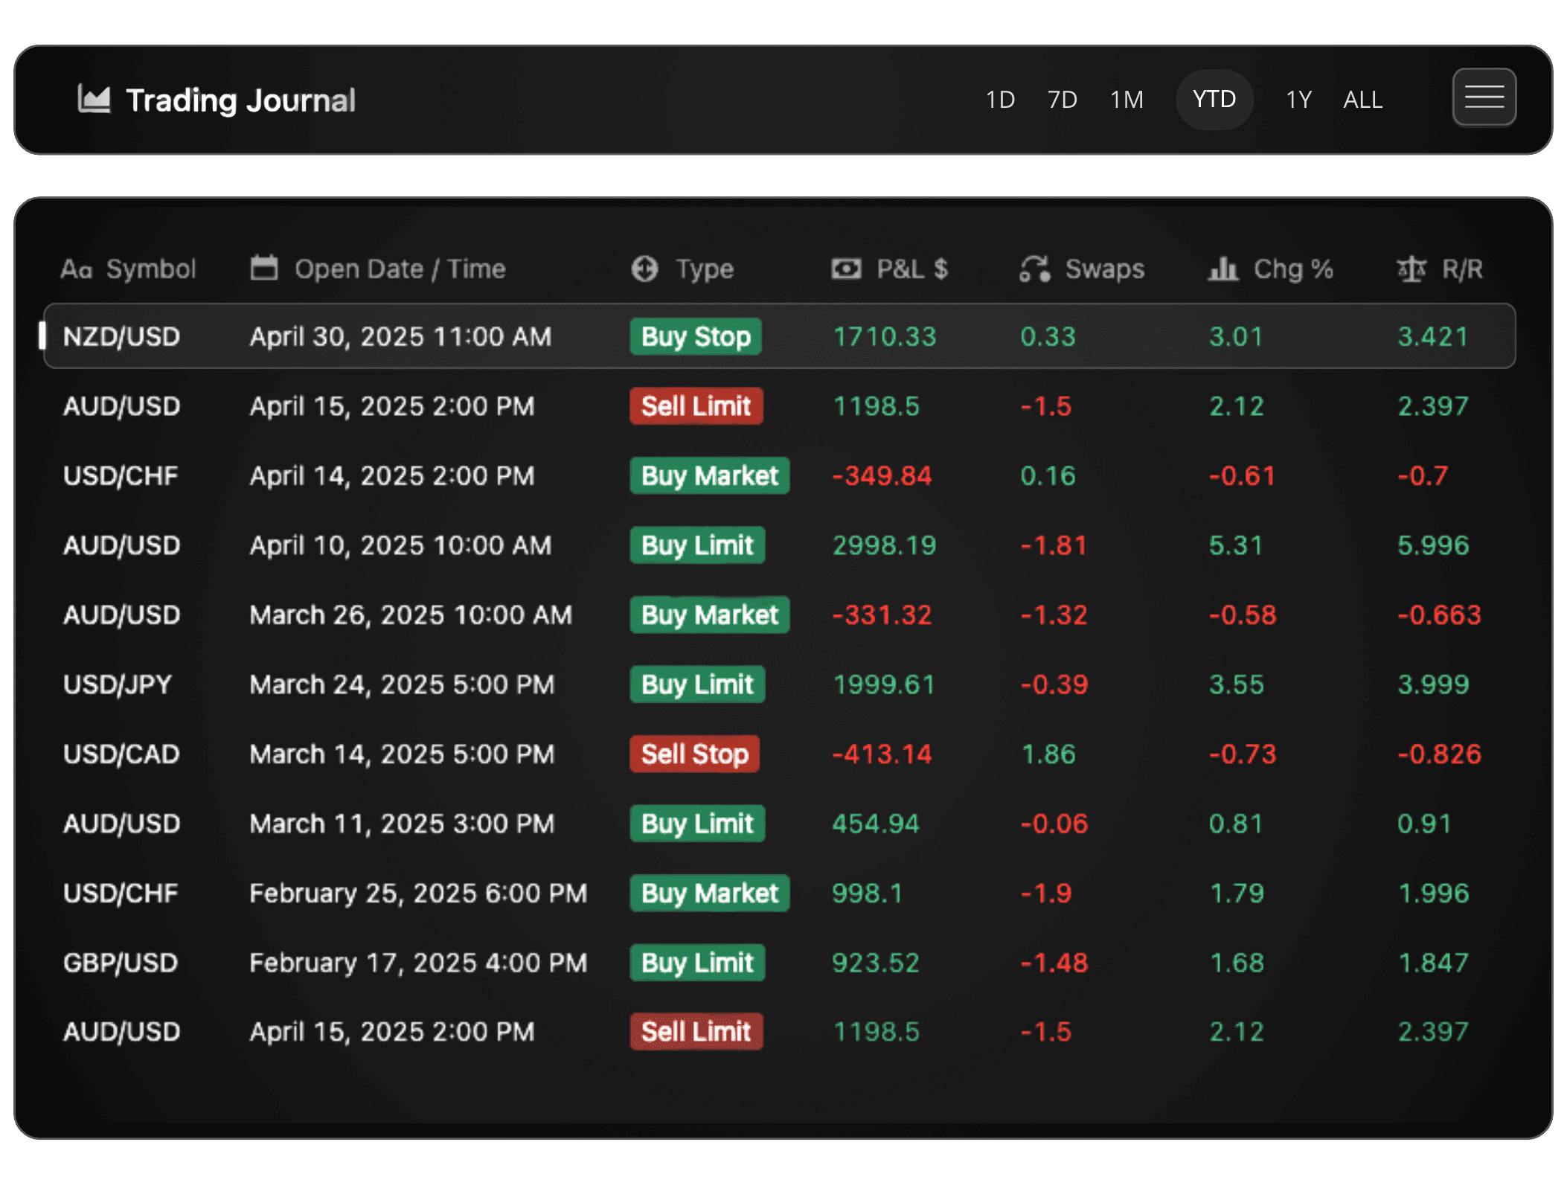Image resolution: width=1567 pixels, height=1203 pixels.
Task: Click the swap arrows icon beside Swaps
Action: click(x=1034, y=269)
